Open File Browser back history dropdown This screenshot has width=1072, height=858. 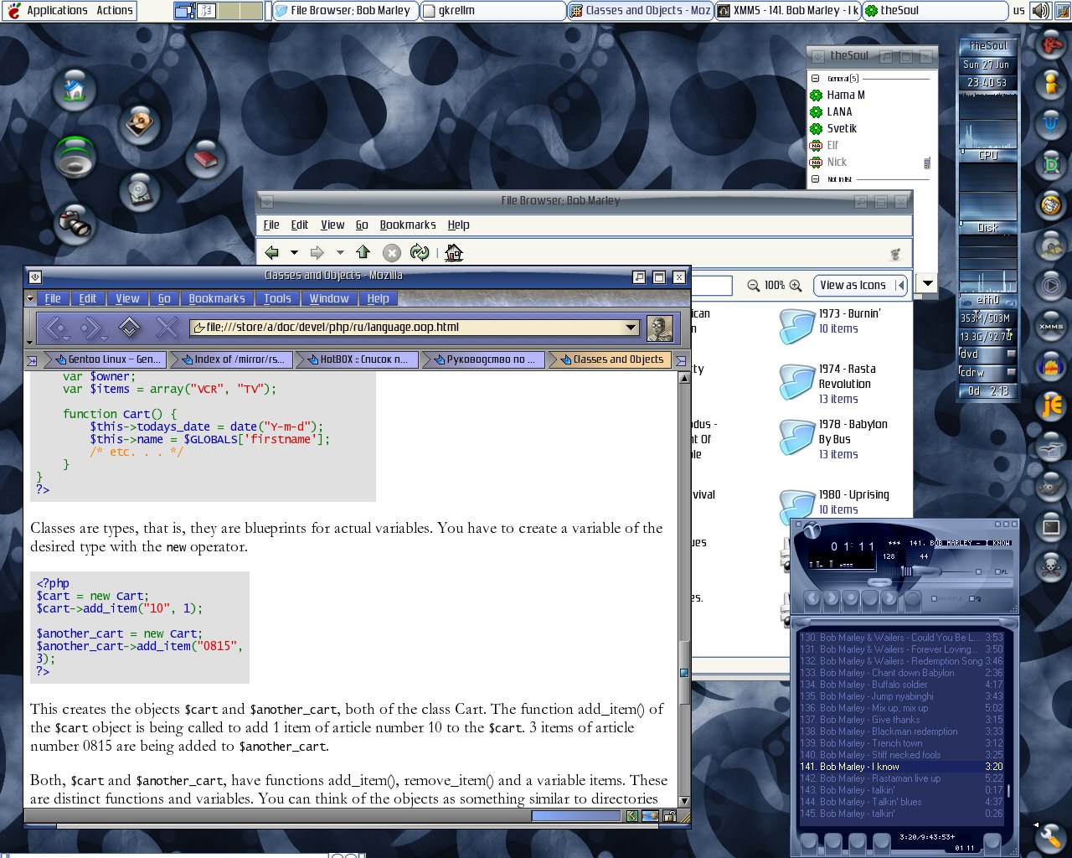tap(294, 252)
